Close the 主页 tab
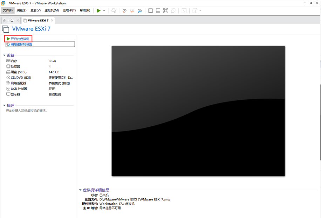This screenshot has height=218, width=321. coord(18,20)
